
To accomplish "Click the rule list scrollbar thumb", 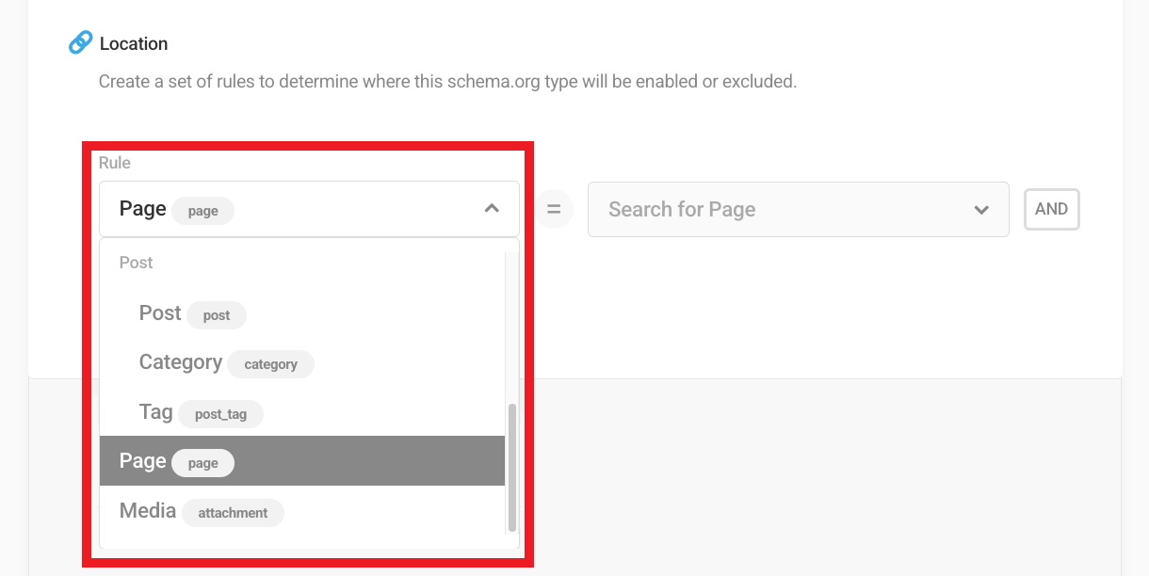I will 512,467.
